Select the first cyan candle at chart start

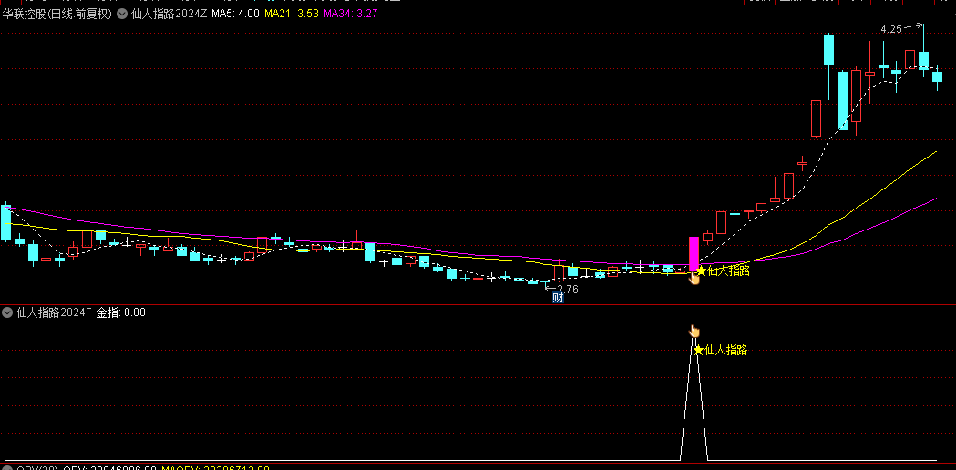(6, 222)
